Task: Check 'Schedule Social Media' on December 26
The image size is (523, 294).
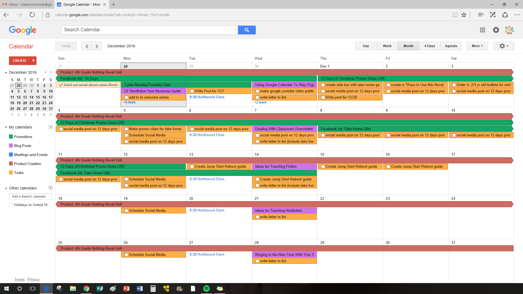Action: [x=126, y=255]
